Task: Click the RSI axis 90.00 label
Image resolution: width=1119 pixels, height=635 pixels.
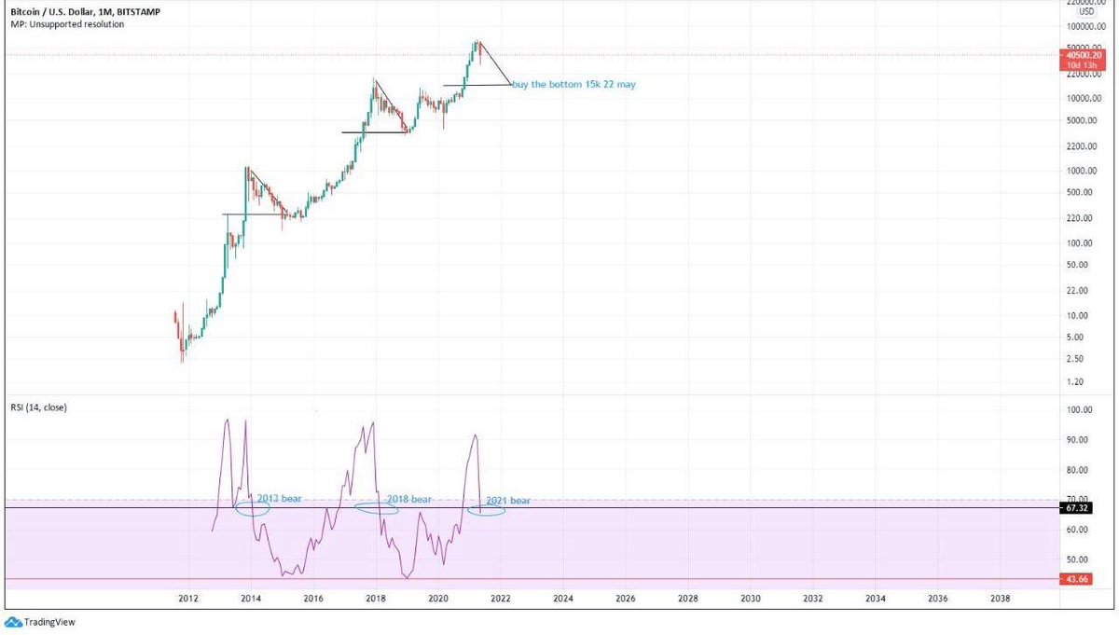Action: (1079, 439)
